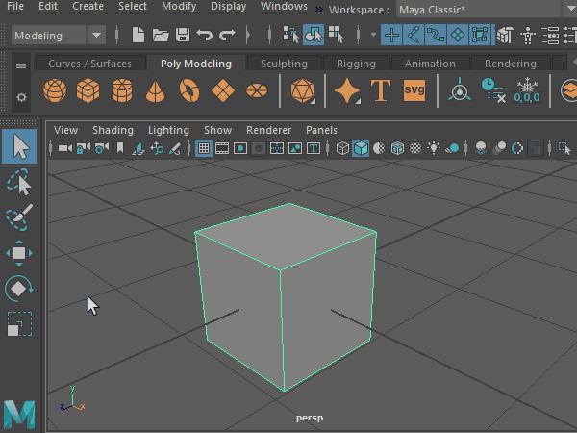The width and height of the screenshot is (577, 433).
Task: Choose the Move tool in the toolbox
Action: pyautogui.click(x=19, y=253)
